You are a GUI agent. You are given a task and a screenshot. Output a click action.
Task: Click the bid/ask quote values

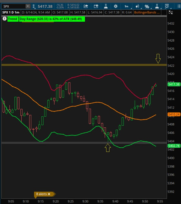[73, 6]
